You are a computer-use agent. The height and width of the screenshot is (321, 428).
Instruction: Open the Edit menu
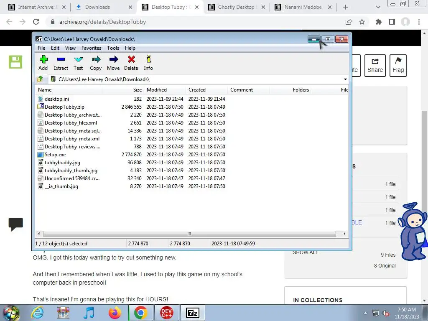pos(55,48)
